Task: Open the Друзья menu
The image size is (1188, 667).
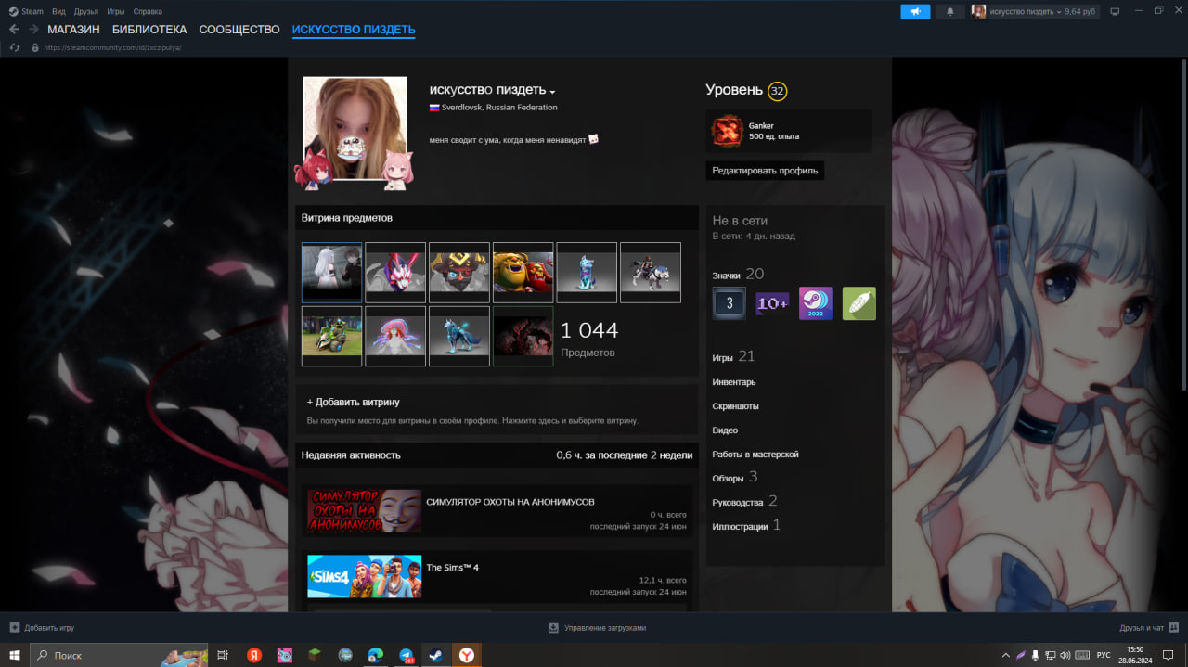Action: [x=86, y=11]
